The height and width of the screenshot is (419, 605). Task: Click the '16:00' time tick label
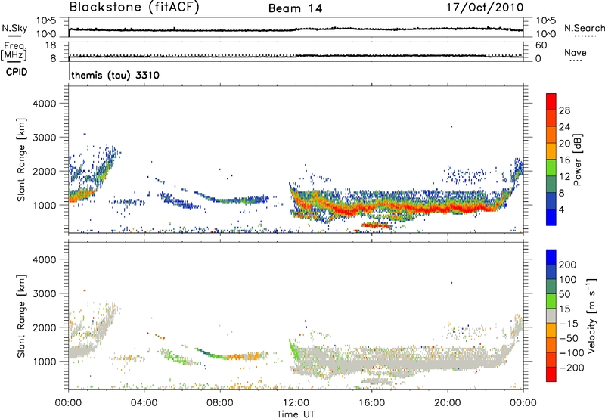tap(371, 403)
